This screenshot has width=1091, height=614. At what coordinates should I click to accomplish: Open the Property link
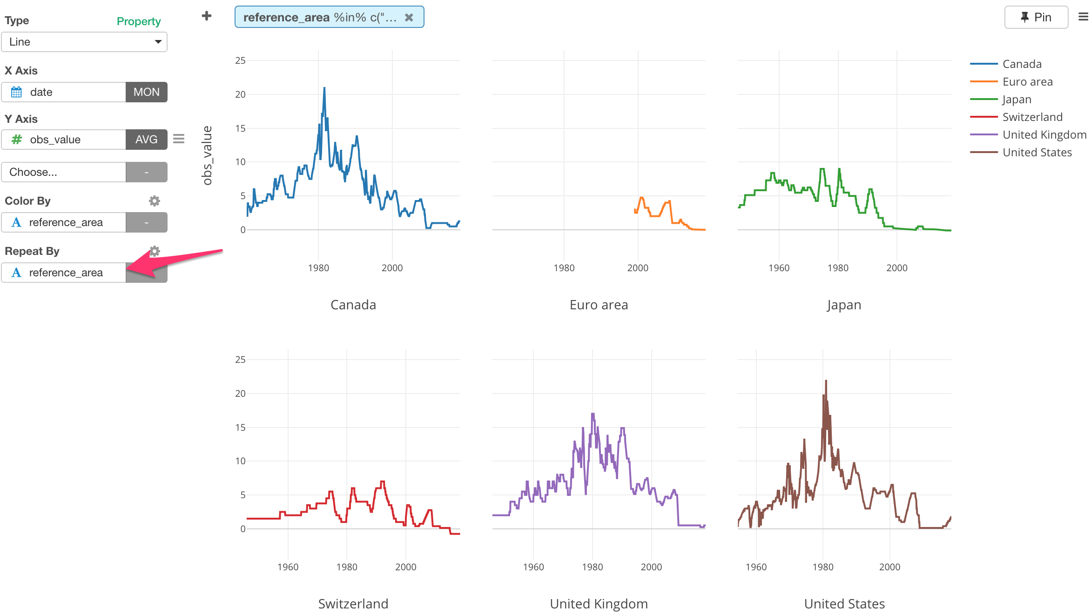coord(139,21)
